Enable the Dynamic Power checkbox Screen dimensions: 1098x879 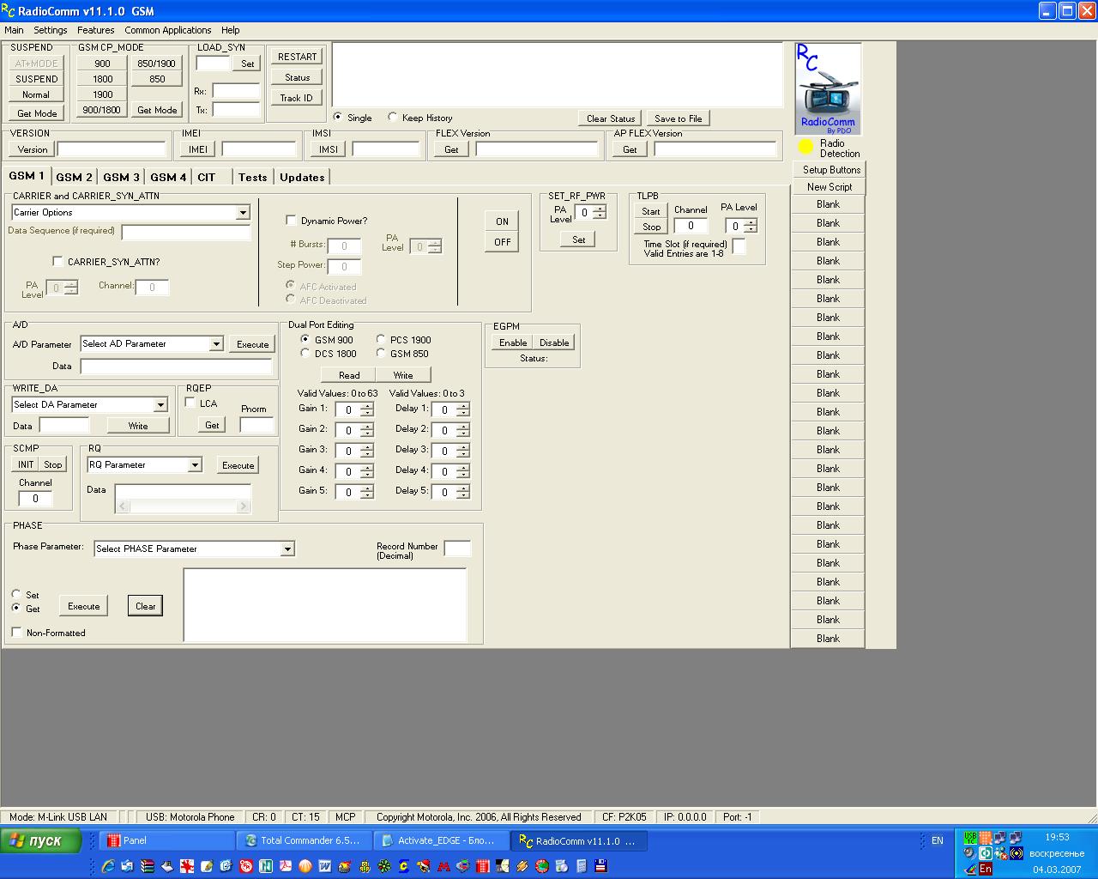(291, 221)
